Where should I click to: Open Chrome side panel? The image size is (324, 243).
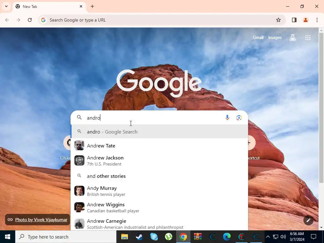(x=294, y=20)
